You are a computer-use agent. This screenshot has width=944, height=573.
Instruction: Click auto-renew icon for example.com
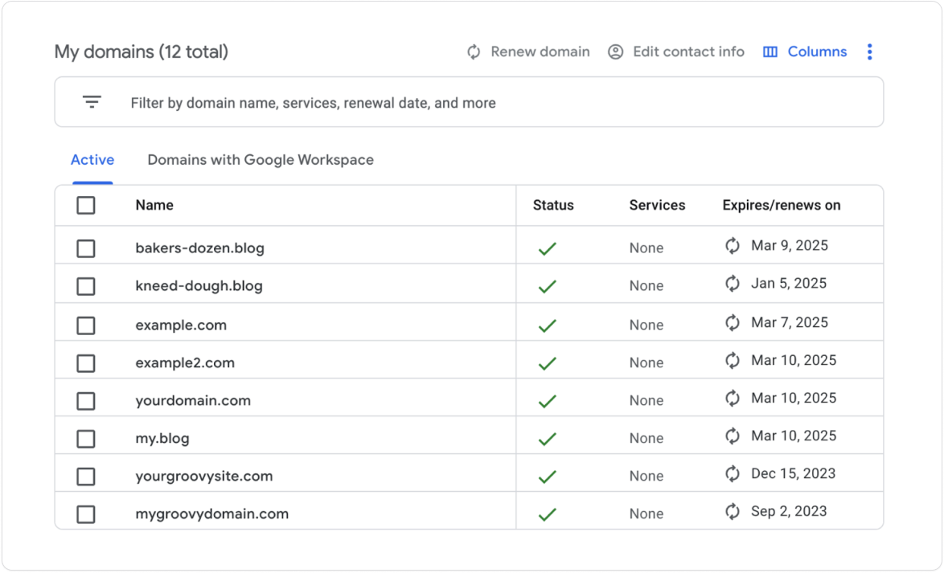732,322
